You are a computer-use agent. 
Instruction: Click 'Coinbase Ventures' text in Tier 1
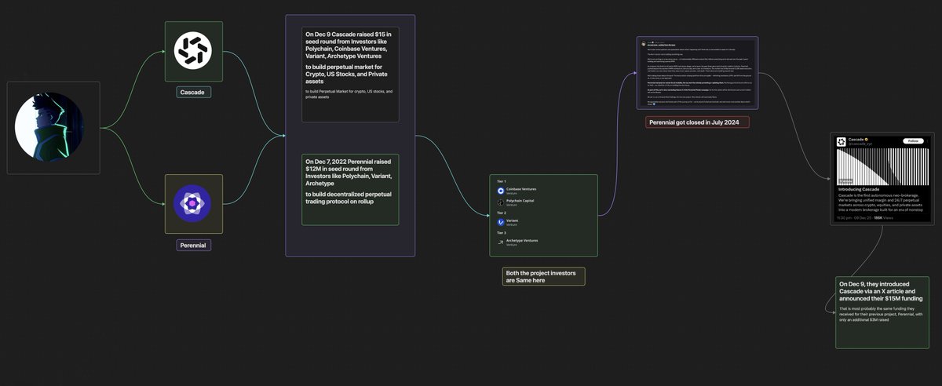[x=521, y=189]
